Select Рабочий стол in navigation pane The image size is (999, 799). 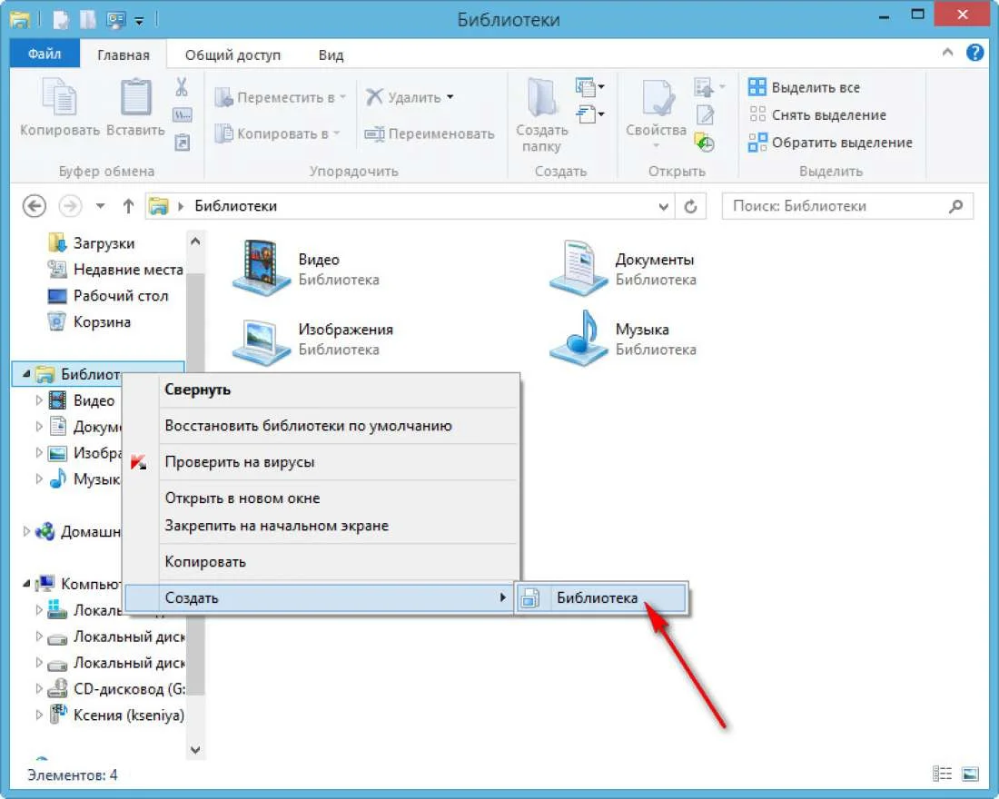point(108,296)
